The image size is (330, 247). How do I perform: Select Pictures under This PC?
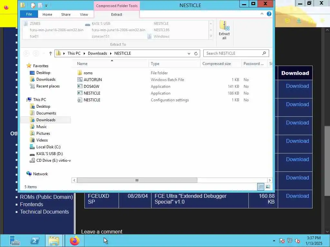[x=43, y=133]
